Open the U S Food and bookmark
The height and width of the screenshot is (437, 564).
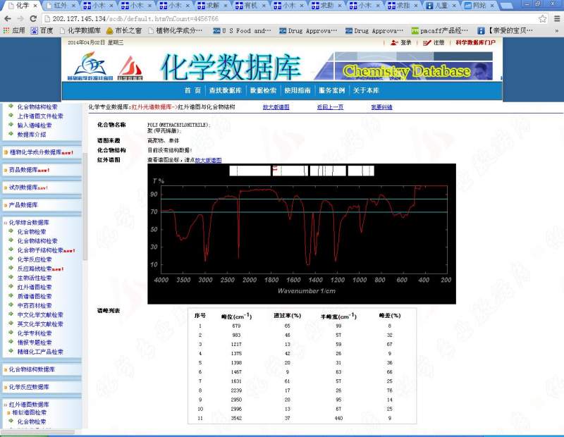pos(242,30)
